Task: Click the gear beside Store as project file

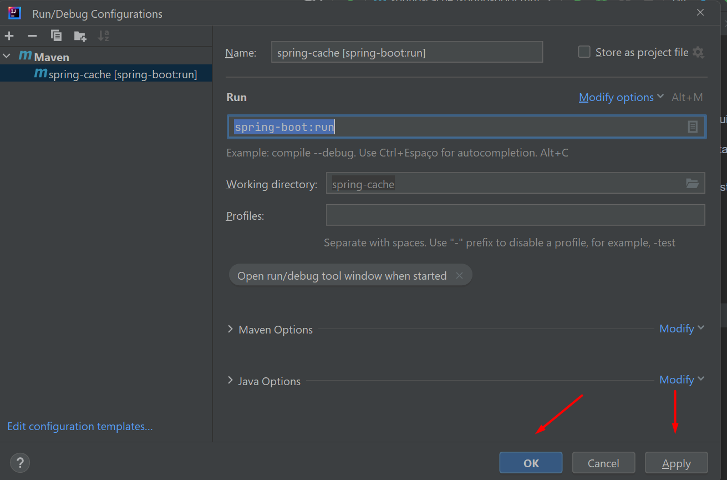Action: pos(698,52)
